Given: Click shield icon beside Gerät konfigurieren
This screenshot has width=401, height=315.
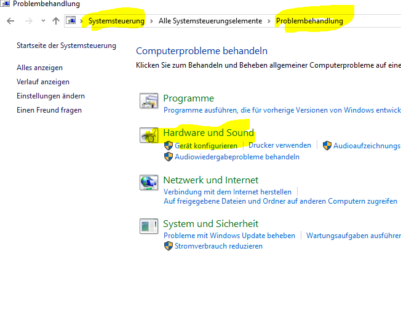Looking at the screenshot, I should pyautogui.click(x=169, y=146).
